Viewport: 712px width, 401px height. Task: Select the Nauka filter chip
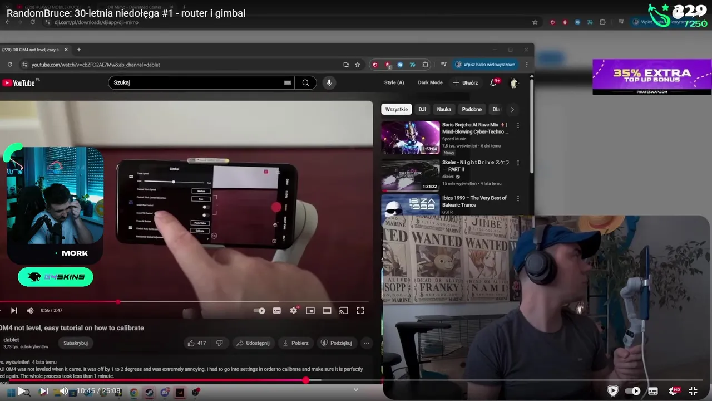click(x=444, y=109)
